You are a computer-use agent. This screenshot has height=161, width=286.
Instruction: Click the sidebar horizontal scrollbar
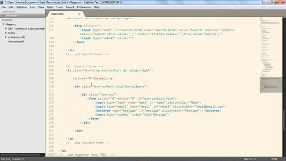pos(21,155)
